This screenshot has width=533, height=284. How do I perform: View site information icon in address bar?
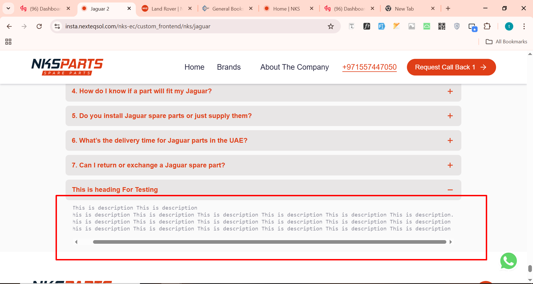[x=57, y=26]
